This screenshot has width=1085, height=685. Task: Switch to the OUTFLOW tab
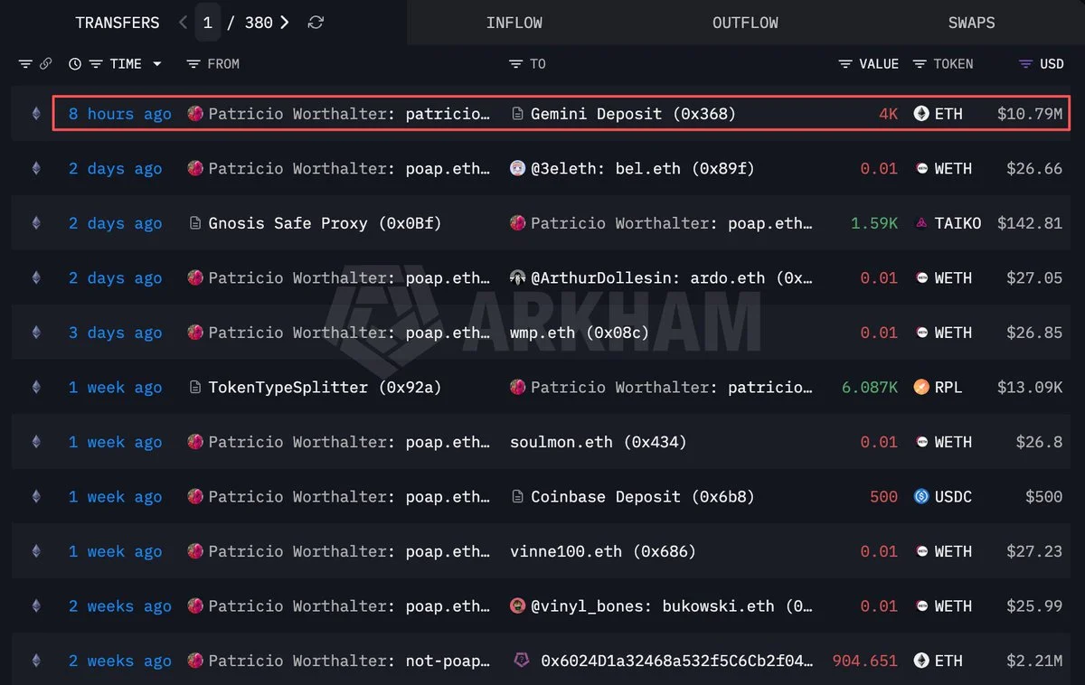pyautogui.click(x=745, y=23)
